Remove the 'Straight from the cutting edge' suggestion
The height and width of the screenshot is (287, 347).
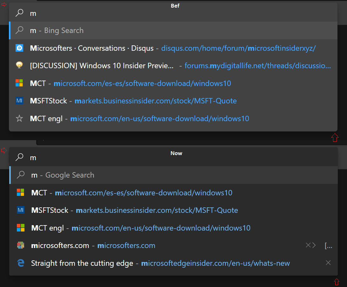[x=328, y=263]
